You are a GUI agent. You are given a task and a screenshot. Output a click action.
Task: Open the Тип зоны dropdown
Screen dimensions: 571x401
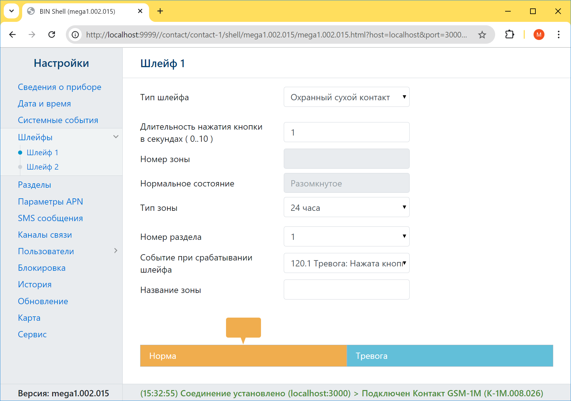tap(346, 207)
